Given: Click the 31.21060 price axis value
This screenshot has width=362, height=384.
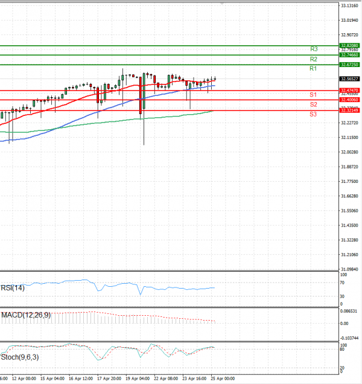Looking at the screenshot, I should click(349, 255).
